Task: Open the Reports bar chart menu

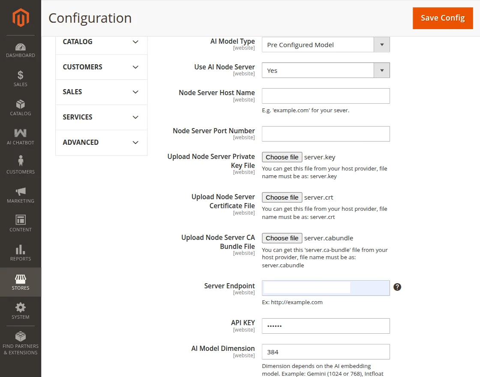Action: tap(21, 253)
